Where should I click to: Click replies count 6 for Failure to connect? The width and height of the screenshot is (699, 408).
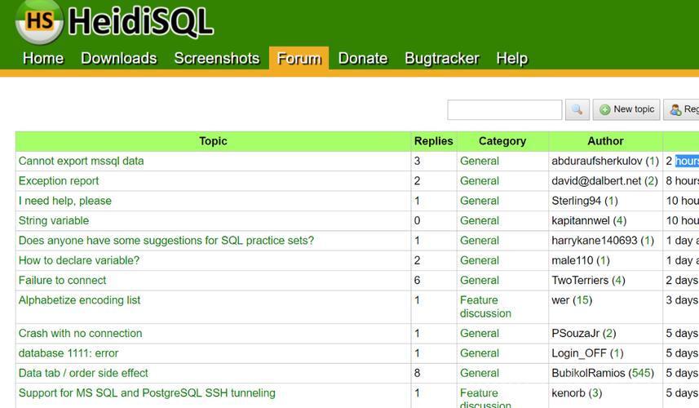pos(417,280)
